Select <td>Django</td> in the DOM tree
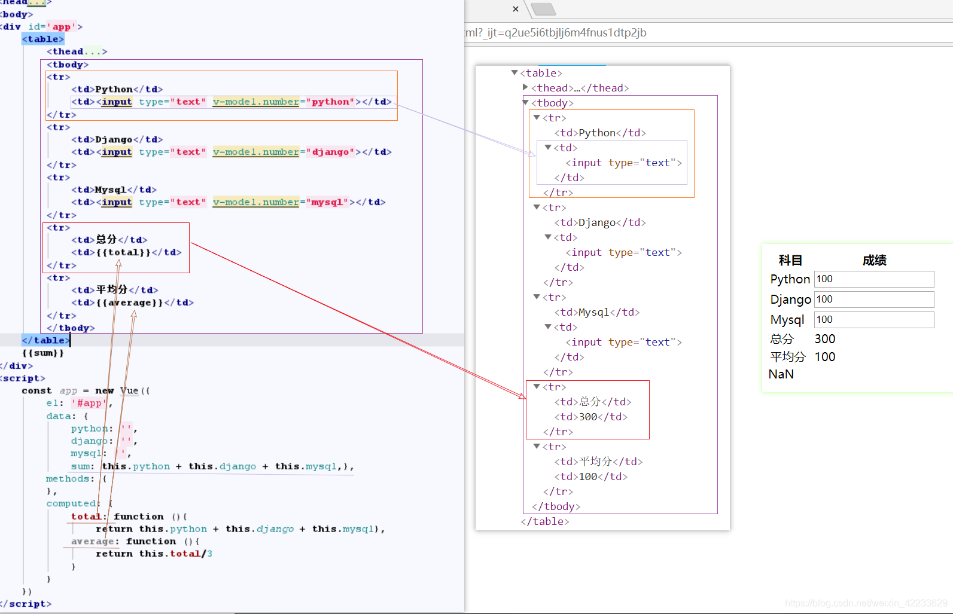Viewport: 953px width, 614px height. (600, 222)
